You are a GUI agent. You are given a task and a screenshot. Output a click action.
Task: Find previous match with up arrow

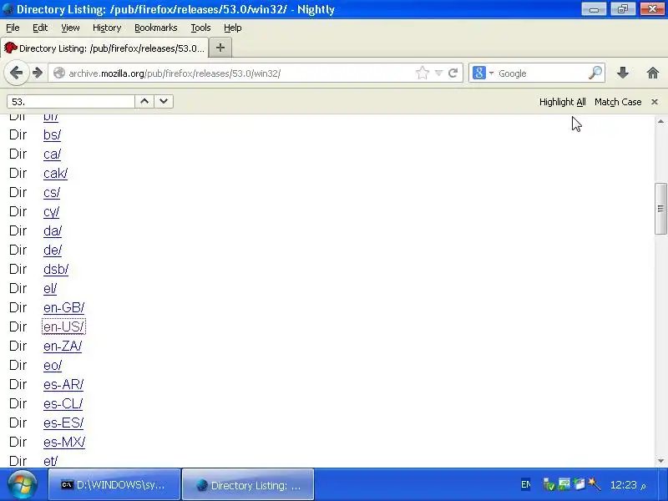pos(144,101)
